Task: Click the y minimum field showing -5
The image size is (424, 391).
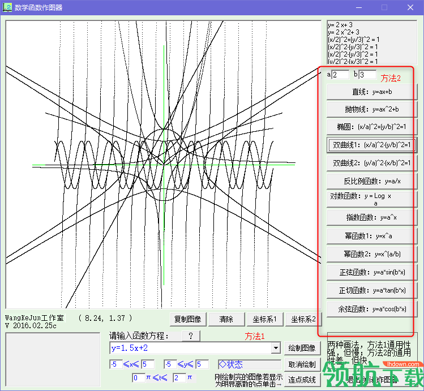Action: pos(170,364)
